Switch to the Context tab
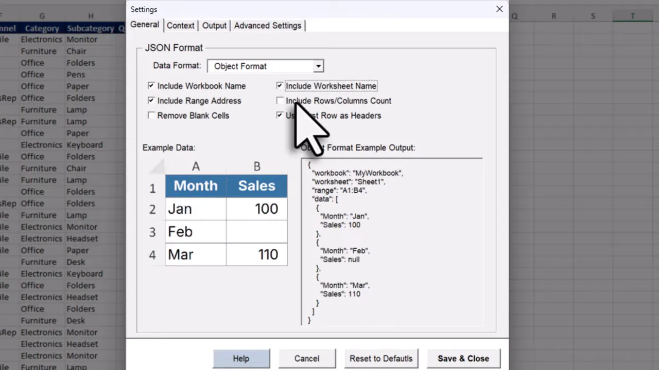Image resolution: width=659 pixels, height=370 pixels. (180, 25)
